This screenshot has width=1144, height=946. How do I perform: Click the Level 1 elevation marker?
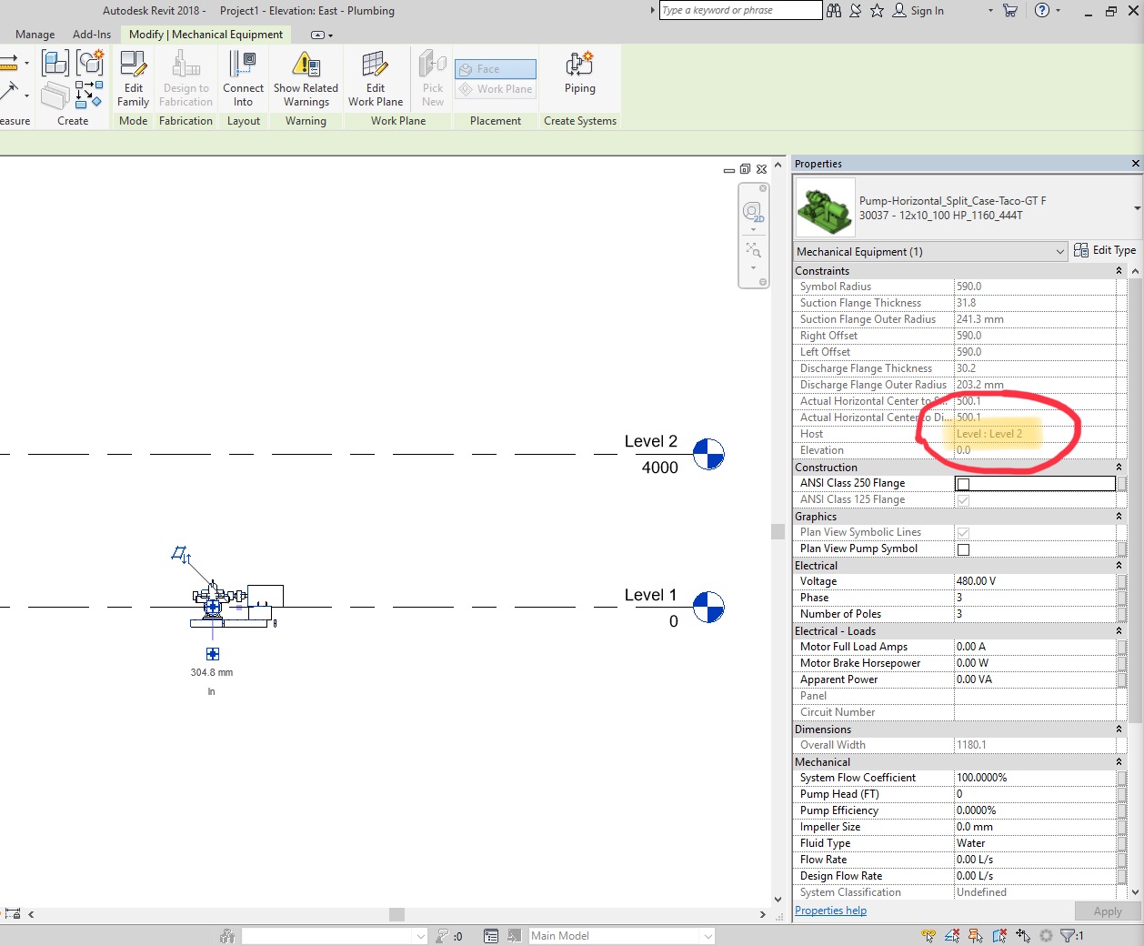(708, 607)
